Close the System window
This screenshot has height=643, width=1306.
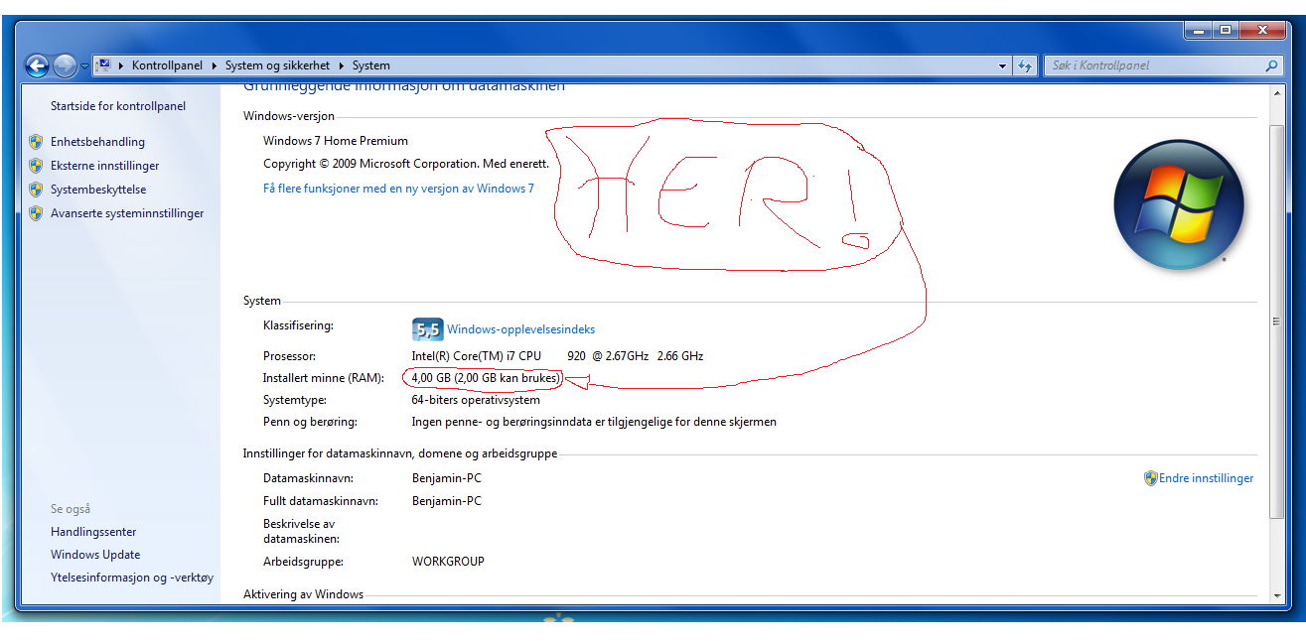(x=1262, y=31)
